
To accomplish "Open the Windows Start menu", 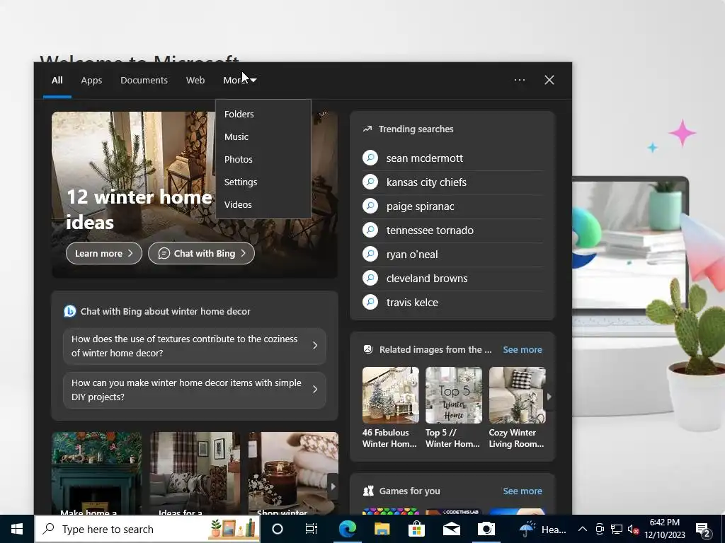I will pos(17,529).
